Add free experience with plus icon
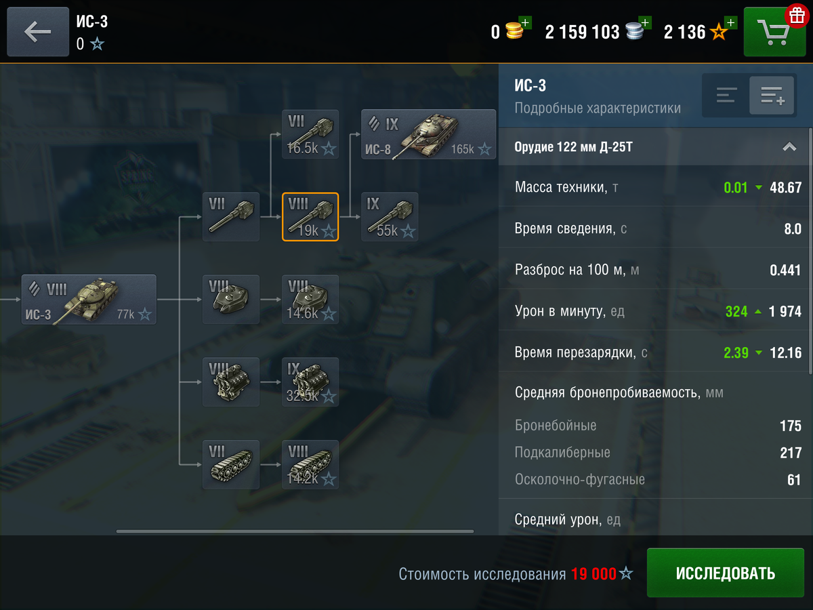The height and width of the screenshot is (610, 813). click(x=730, y=23)
